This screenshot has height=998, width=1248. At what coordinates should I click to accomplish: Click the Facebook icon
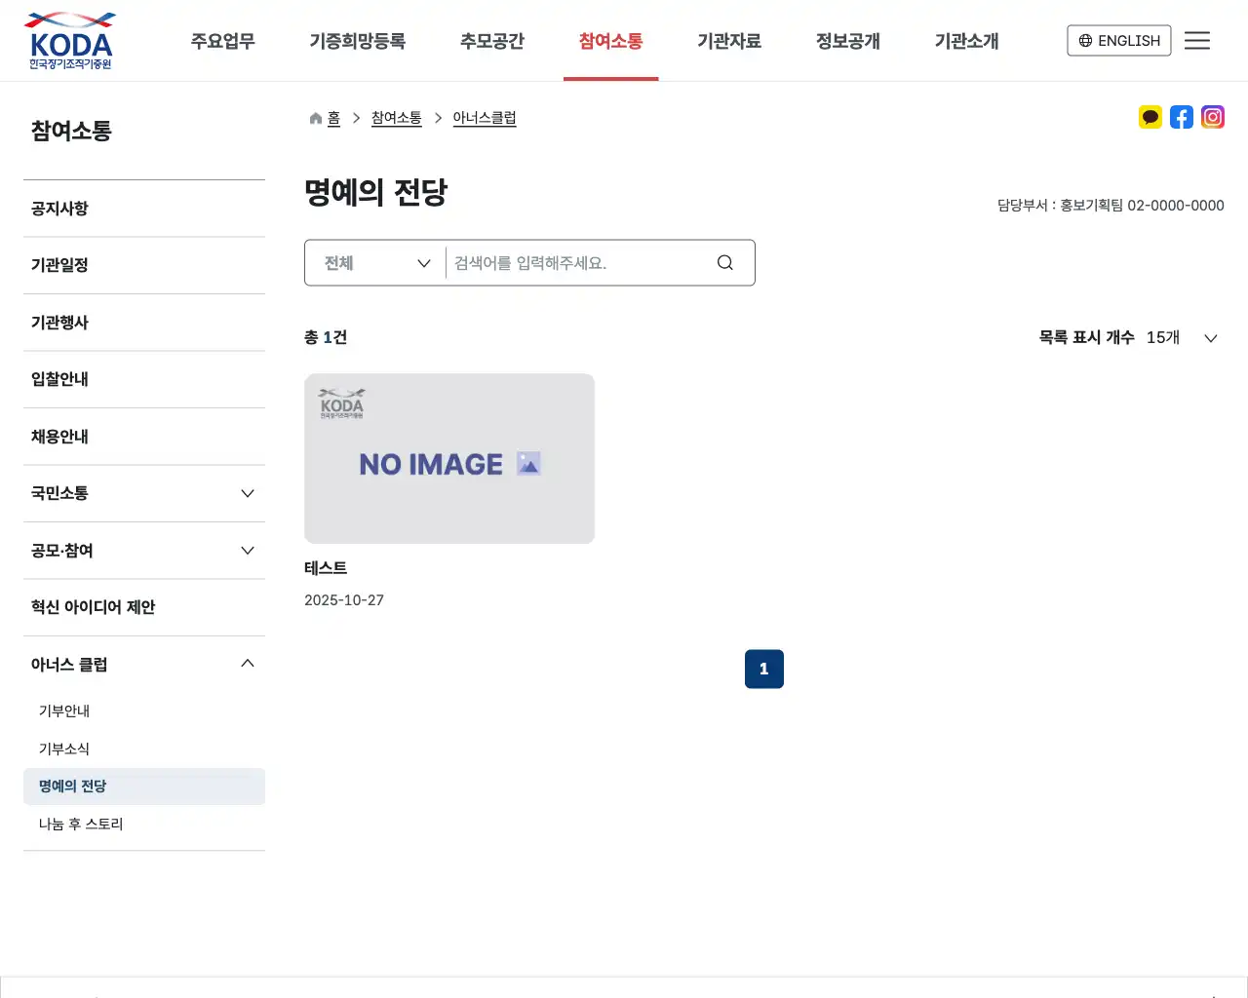[1182, 117]
